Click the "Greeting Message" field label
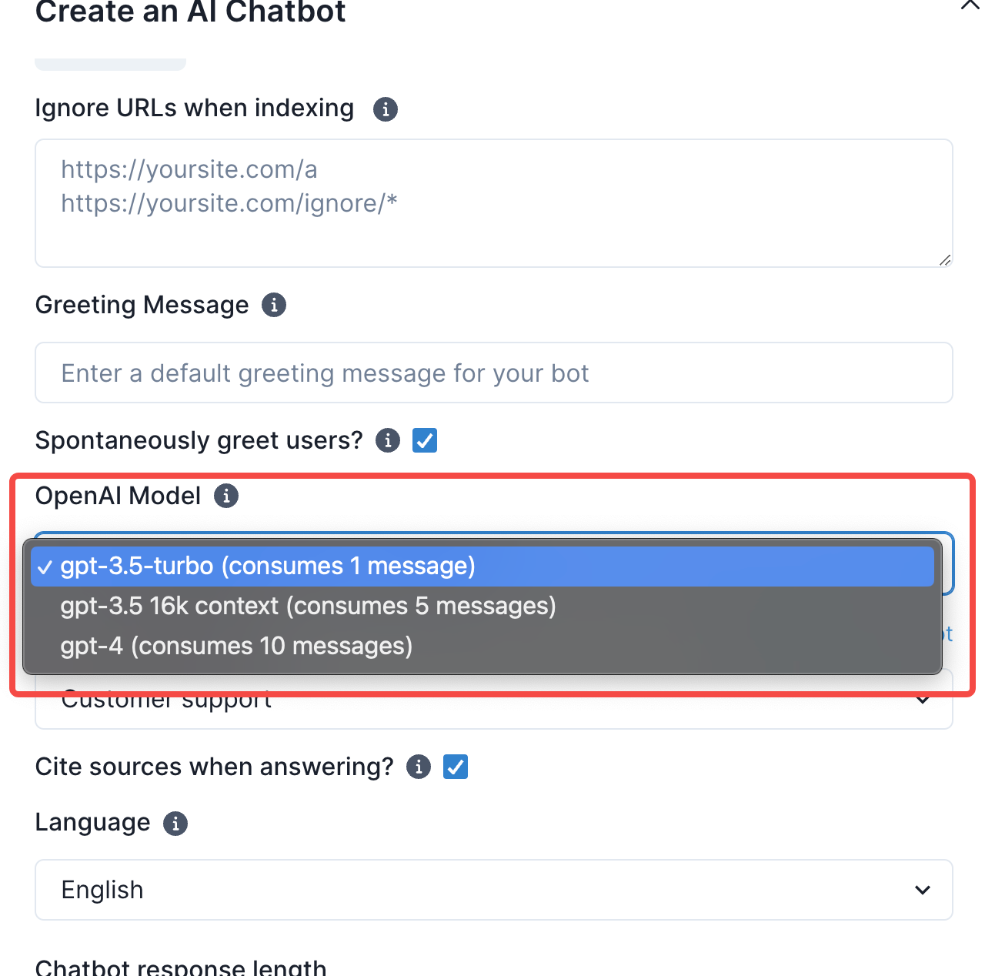Image resolution: width=985 pixels, height=976 pixels. (x=142, y=306)
